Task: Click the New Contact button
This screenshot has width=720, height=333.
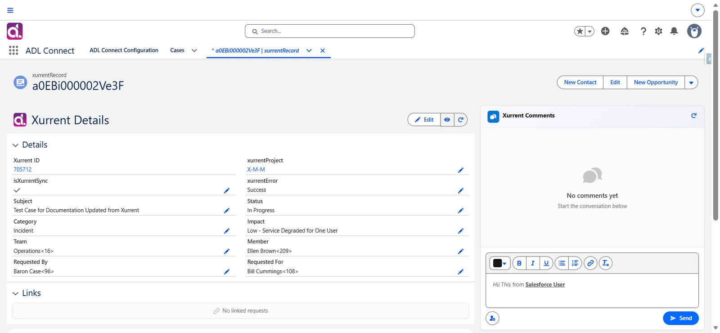Action: [580, 82]
